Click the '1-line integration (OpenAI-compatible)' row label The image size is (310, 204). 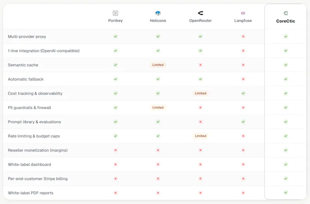44,51
